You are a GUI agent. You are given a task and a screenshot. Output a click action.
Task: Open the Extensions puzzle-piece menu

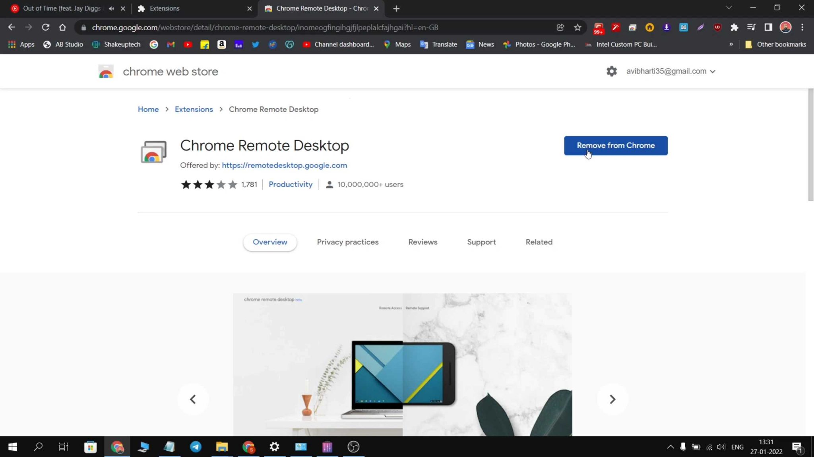tap(734, 27)
